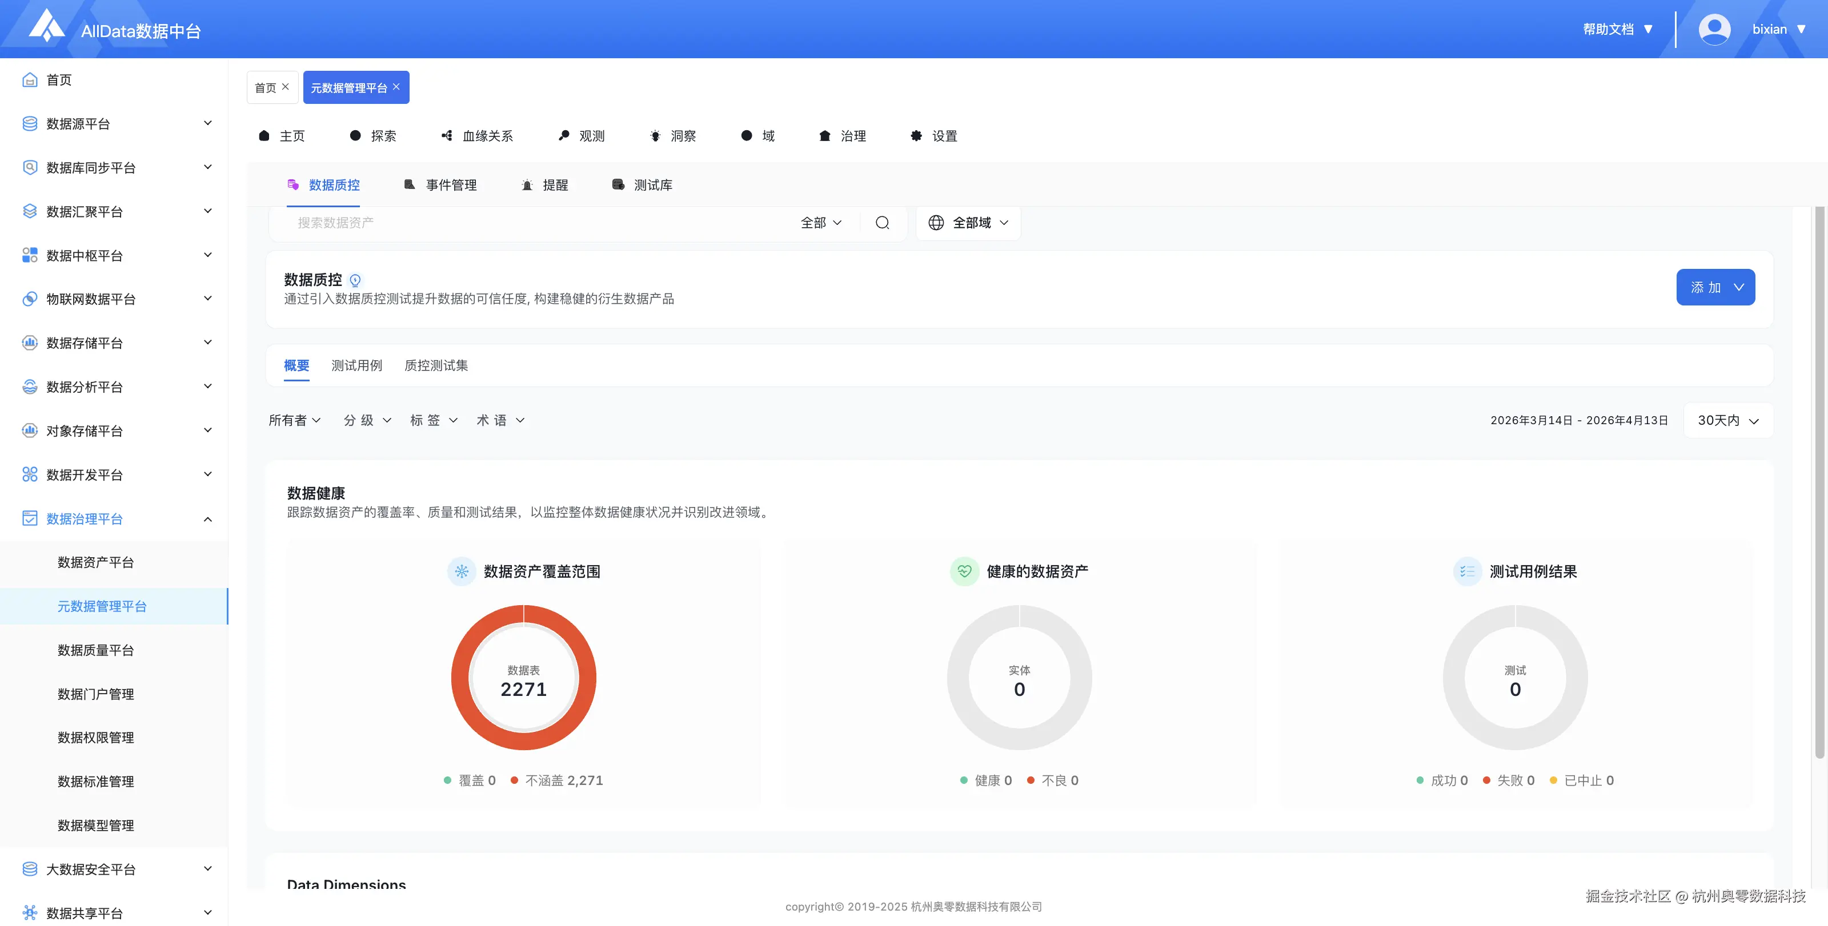Open 治理 using its briefcase icon
The height and width of the screenshot is (926, 1828).
pyautogui.click(x=824, y=135)
